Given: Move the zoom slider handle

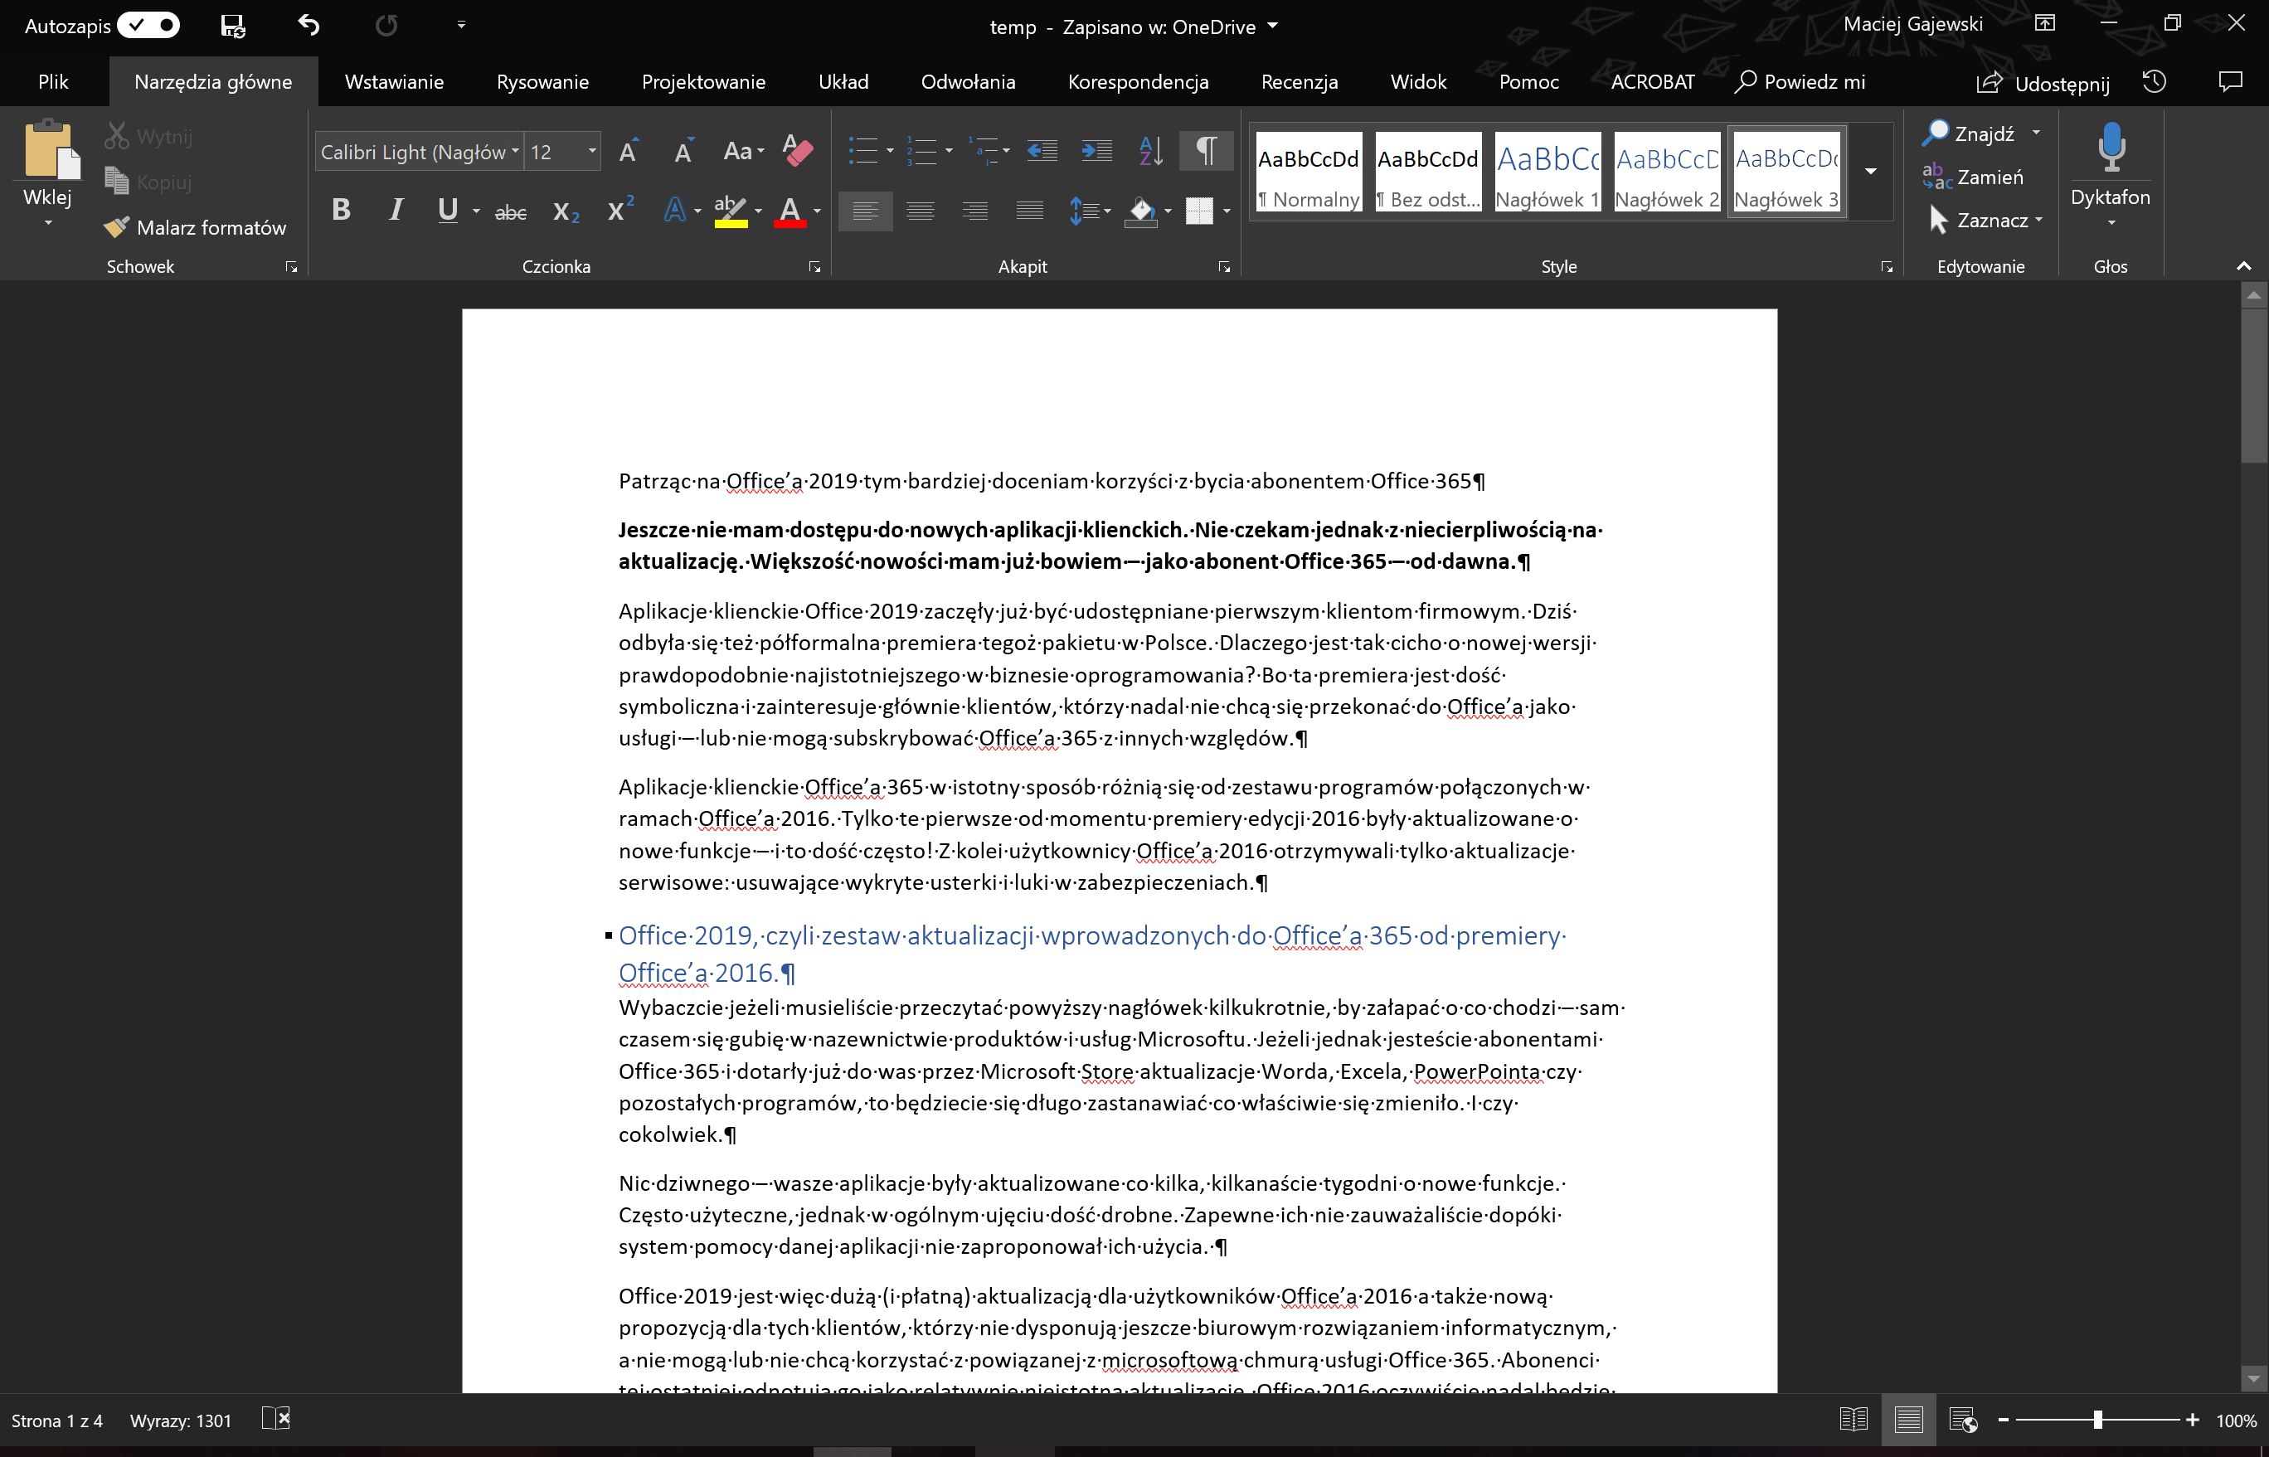Looking at the screenshot, I should click(x=2097, y=1419).
